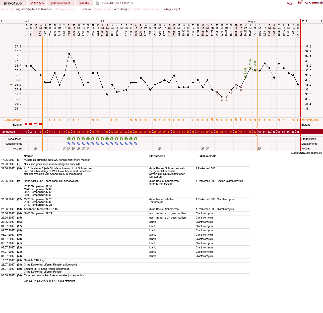Click the Medikamente pill icon on day 18
The width and height of the screenshot is (323, 313).
coord(107,144)
